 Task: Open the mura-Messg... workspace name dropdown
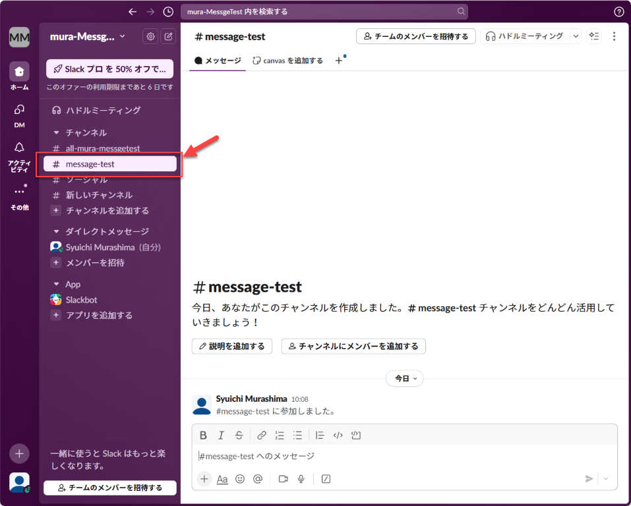coord(87,37)
